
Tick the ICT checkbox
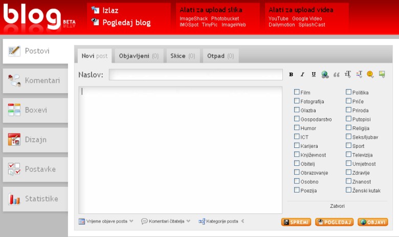(x=297, y=137)
